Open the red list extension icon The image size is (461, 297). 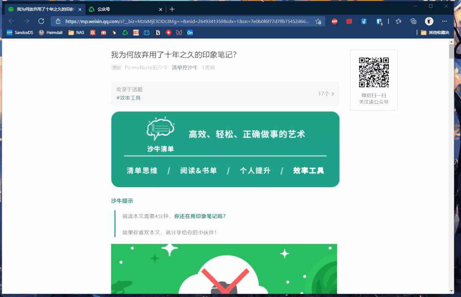349,21
